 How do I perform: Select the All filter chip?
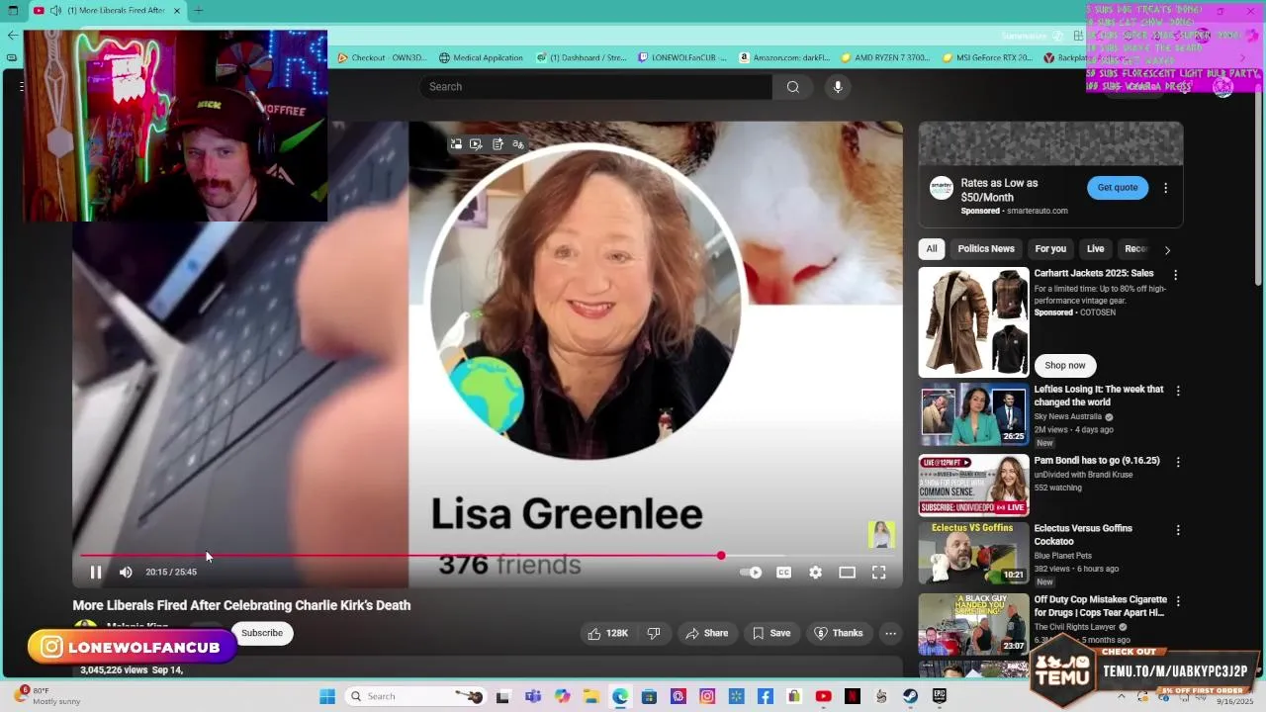[932, 249]
